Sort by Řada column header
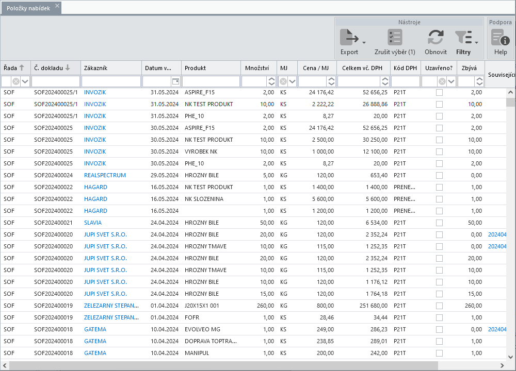This screenshot has width=516, height=371. pyautogui.click(x=15, y=68)
